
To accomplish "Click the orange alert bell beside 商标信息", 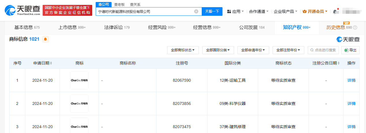I will (x=45, y=39).
